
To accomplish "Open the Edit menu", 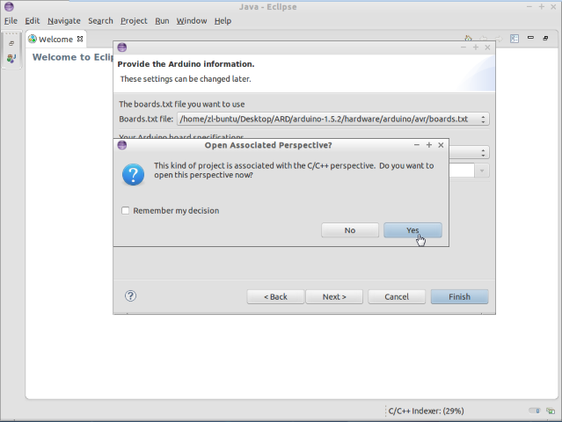I will (x=33, y=21).
